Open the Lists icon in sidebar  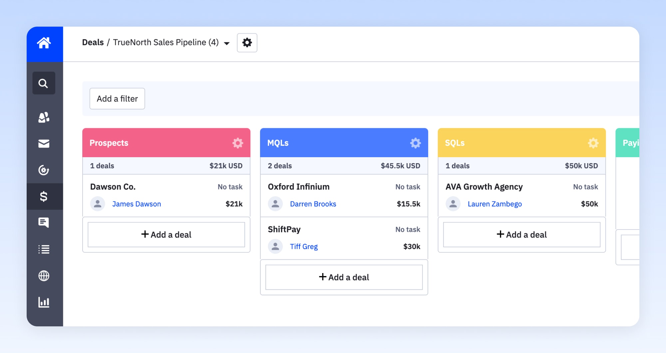click(44, 249)
